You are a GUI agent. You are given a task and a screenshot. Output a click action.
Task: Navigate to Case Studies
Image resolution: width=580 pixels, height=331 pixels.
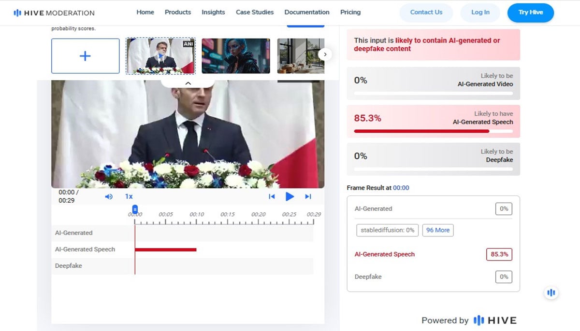(x=255, y=12)
